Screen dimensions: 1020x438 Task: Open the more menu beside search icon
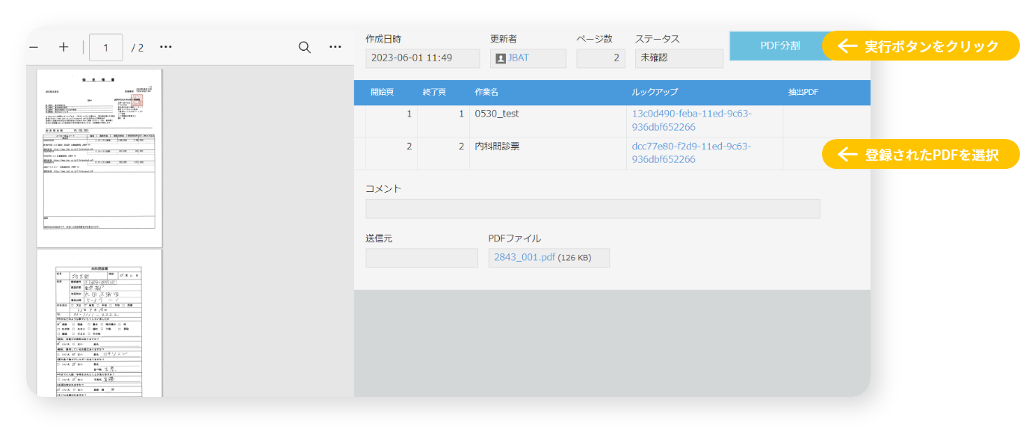336,47
